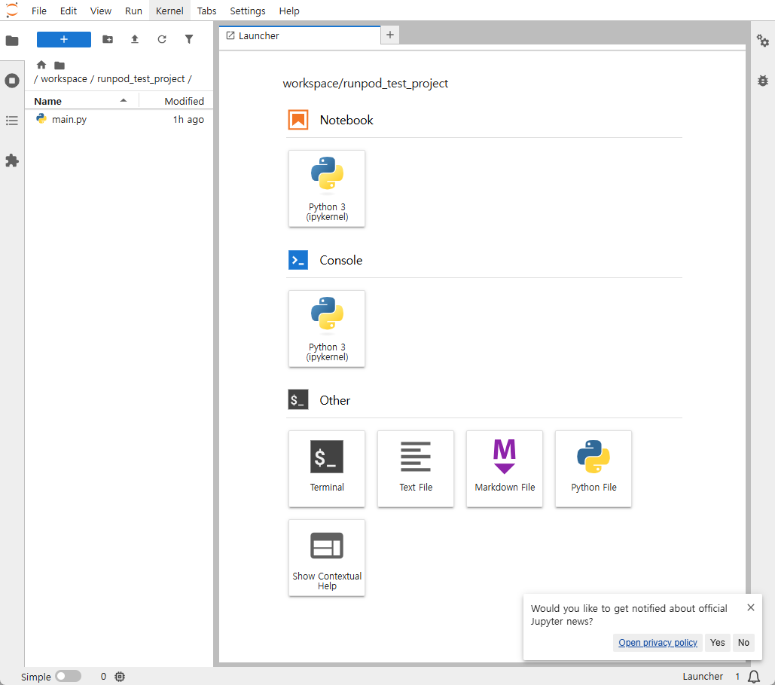This screenshot has height=685, width=775.
Task: Open the Kernel menu
Action: [169, 11]
